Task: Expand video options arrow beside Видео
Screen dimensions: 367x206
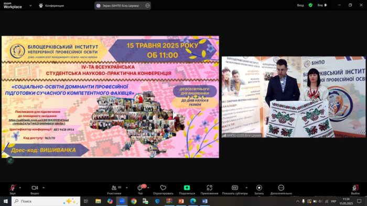Action: [44, 188]
